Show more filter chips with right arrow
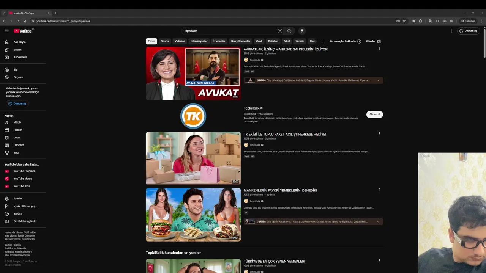Image resolution: width=486 pixels, height=273 pixels. point(322,41)
